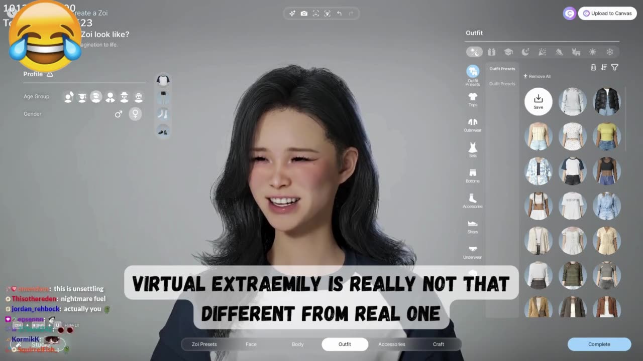Select the sleepwear moon outfit category
Viewport: 643px width, 361px height.
click(525, 52)
